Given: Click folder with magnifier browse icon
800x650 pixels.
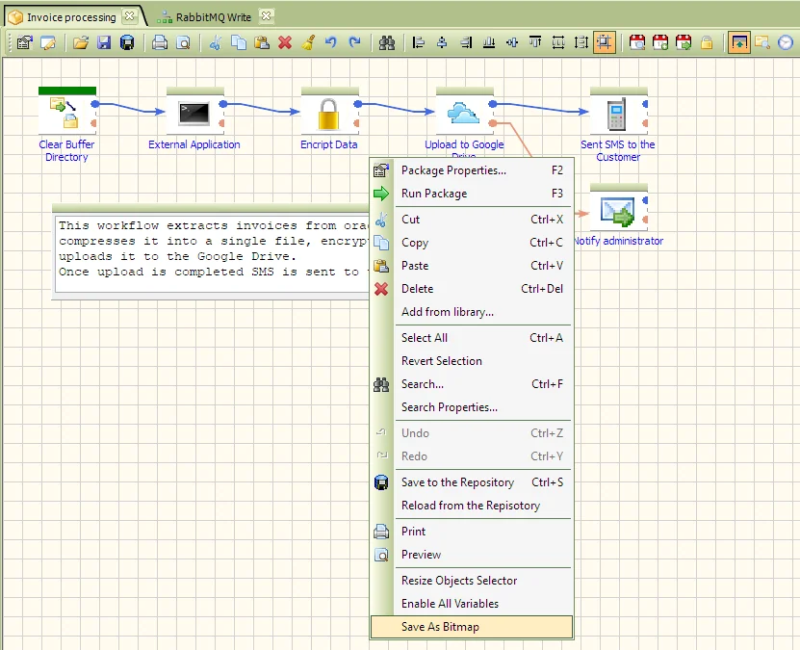Looking at the screenshot, I should pos(762,42).
